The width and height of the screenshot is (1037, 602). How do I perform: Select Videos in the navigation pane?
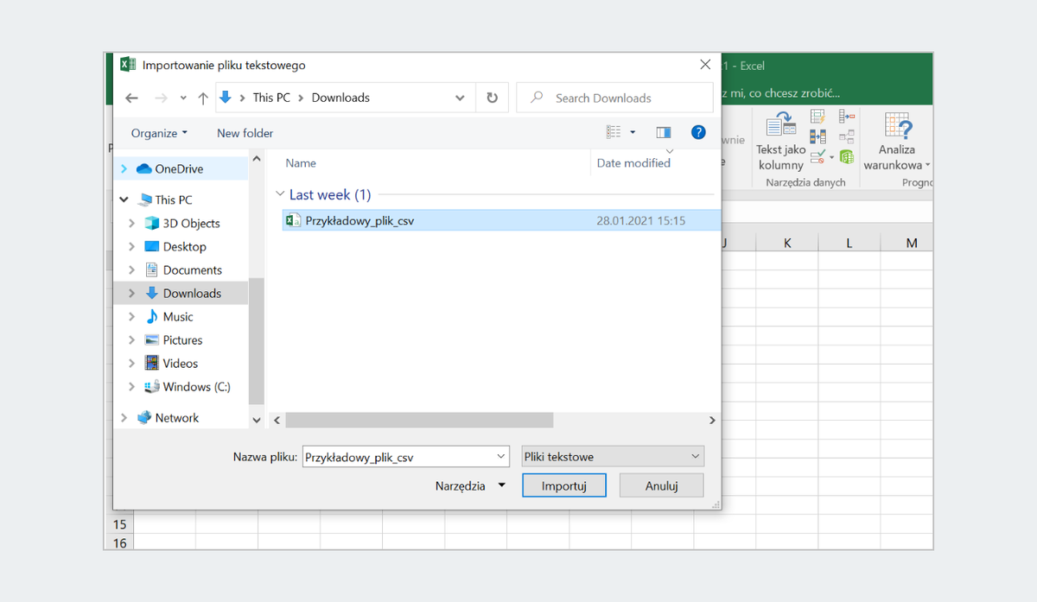click(181, 364)
